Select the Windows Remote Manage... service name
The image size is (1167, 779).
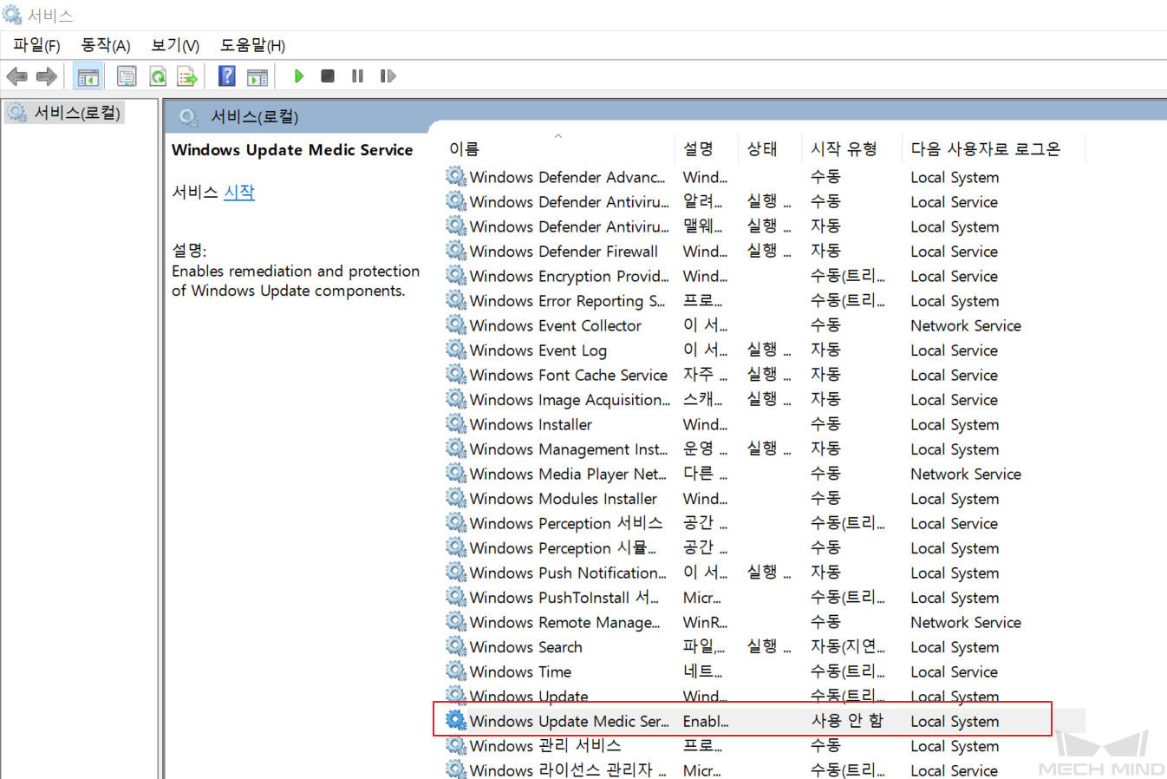coord(564,622)
